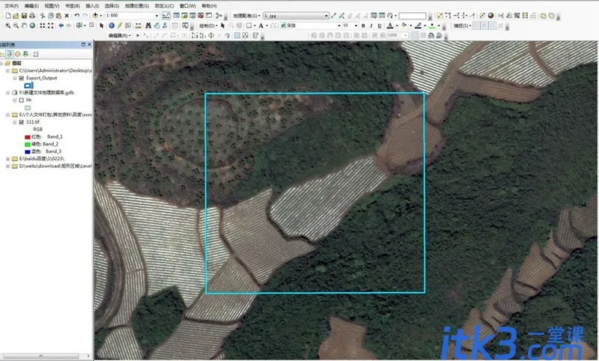Screen dimensions: 599x361
Task: Open the Bookmarks (书签) menu
Action: coord(73,6)
